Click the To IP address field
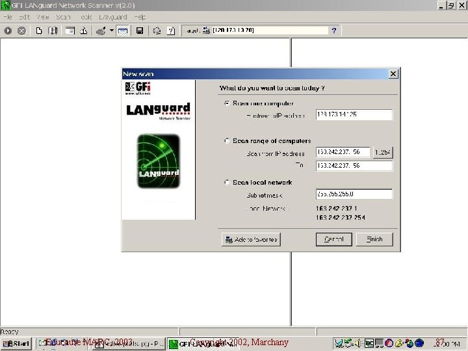This screenshot has height=351, width=468. coord(354,166)
